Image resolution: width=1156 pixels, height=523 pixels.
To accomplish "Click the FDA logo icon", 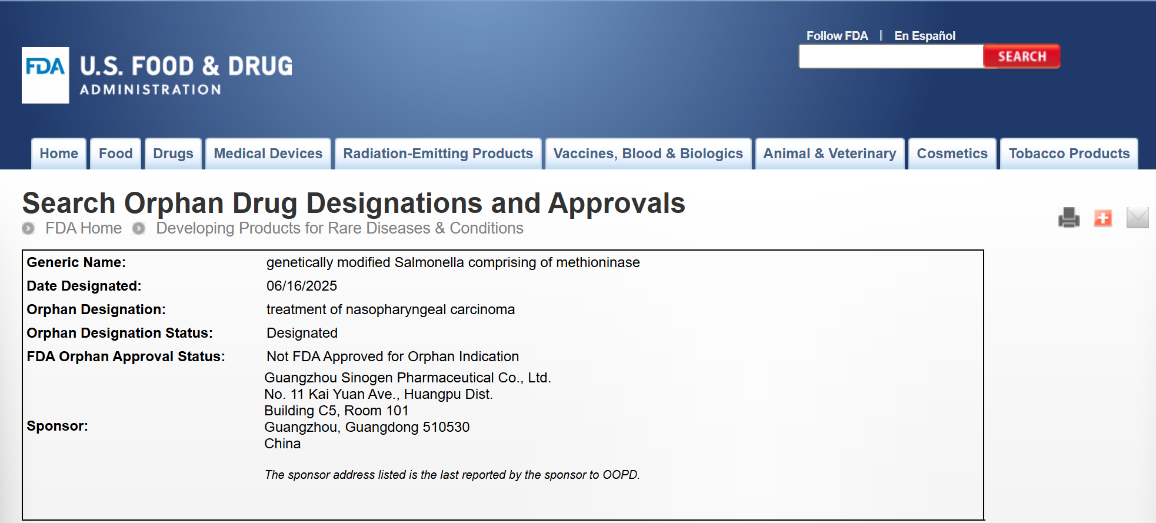I will (x=45, y=75).
